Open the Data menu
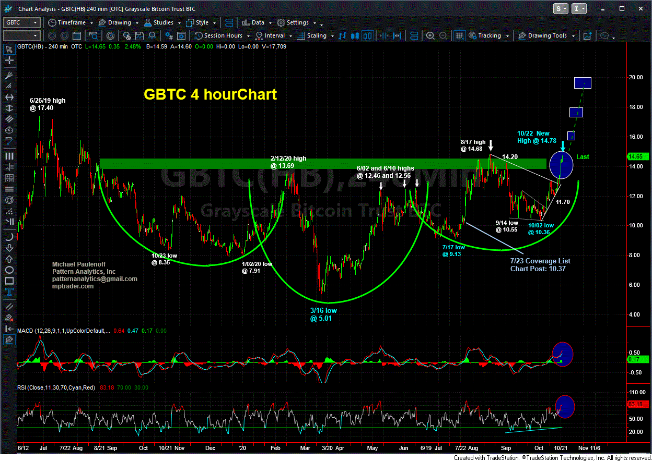Viewport: 652px width, 461px height. pos(252,22)
